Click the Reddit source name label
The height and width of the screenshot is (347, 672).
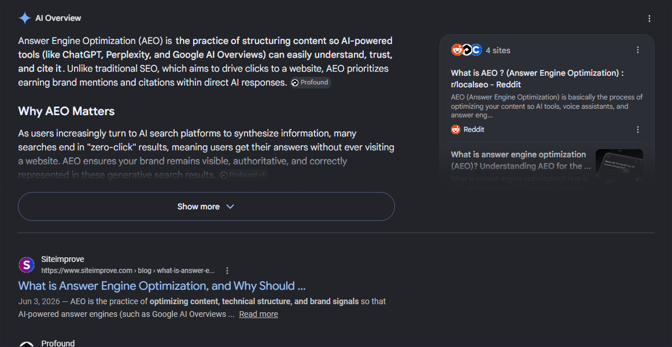[474, 130]
